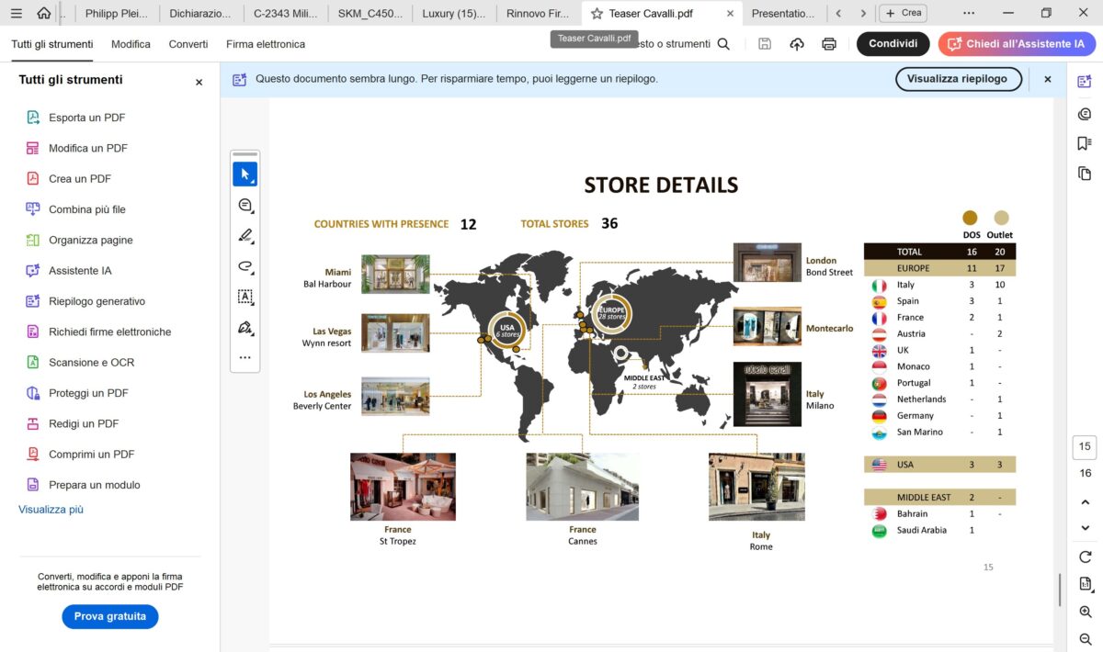Expand 'Visualizza più' tools list
Screen dimensions: 1103x652
click(51, 510)
